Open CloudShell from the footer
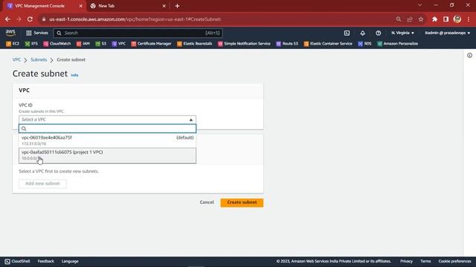 [17, 261]
